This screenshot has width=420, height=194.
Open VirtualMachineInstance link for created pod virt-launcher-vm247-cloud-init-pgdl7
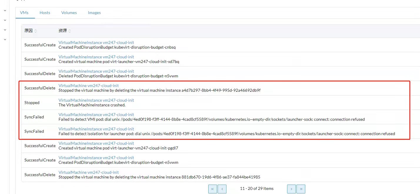click(96, 143)
